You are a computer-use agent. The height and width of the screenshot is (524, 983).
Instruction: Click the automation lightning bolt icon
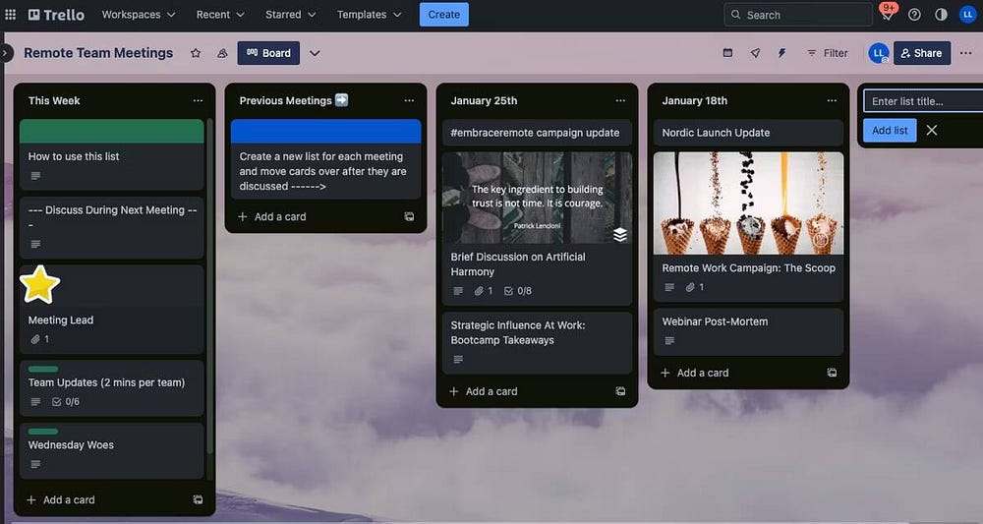pos(782,53)
